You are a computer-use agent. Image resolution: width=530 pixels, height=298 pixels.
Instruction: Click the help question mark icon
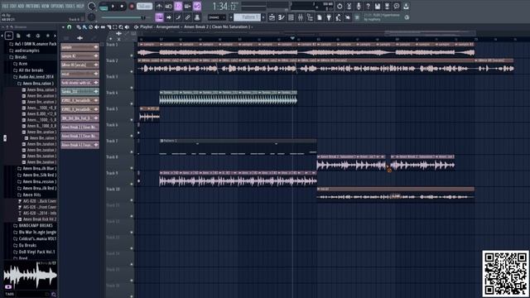(x=368, y=6)
